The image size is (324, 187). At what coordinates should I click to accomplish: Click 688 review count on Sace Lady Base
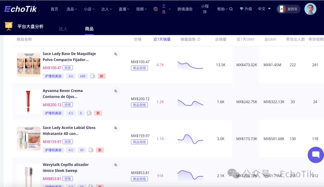(82, 76)
